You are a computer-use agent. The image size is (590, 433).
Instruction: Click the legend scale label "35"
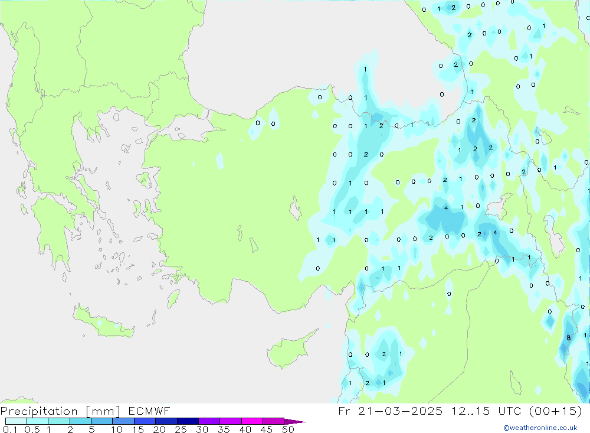224,429
